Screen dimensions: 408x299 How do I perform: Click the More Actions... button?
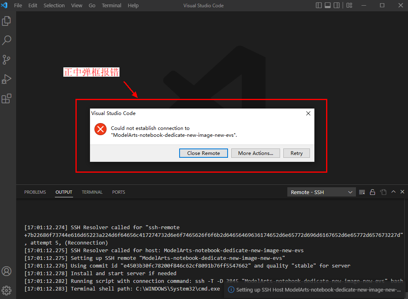(x=255, y=153)
